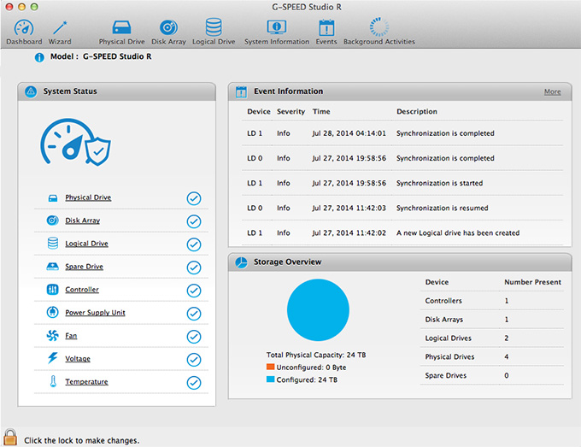
Task: Click 'Total Physical Capacity: 24 TB' text
Action: 316,355
